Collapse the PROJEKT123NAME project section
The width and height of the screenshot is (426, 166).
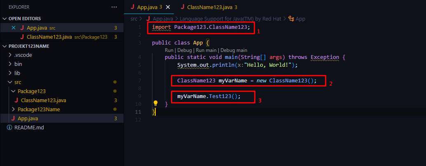click(x=5, y=46)
